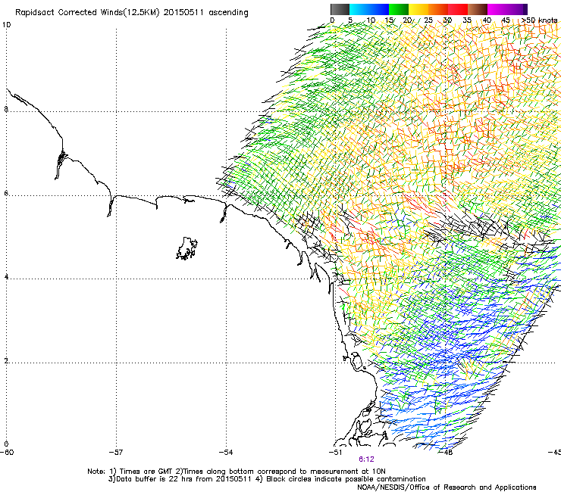Click the gray 0-5 knots color bar segment

coord(340,9)
